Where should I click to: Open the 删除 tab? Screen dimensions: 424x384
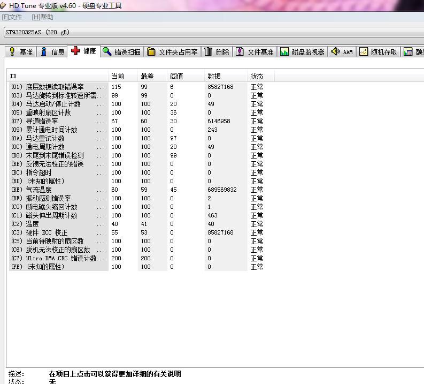[x=217, y=52]
